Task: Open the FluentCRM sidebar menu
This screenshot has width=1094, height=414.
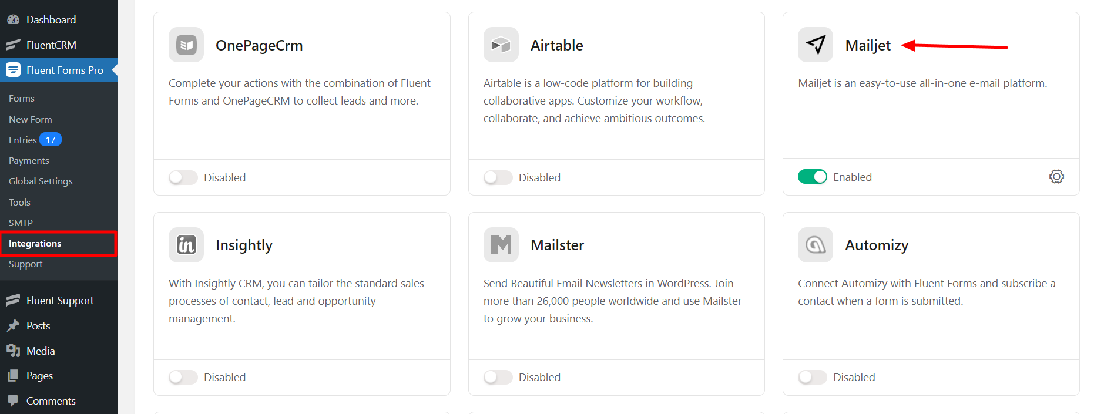Action: pyautogui.click(x=51, y=45)
